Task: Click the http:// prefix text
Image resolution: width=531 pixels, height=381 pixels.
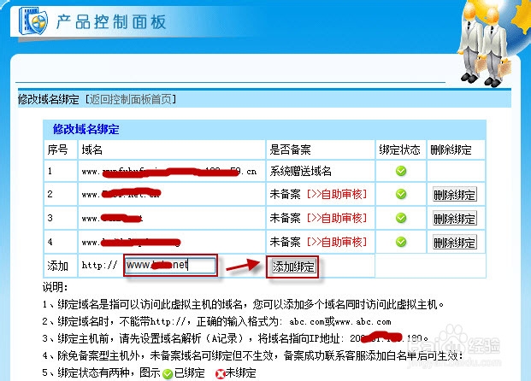Action: (99, 266)
